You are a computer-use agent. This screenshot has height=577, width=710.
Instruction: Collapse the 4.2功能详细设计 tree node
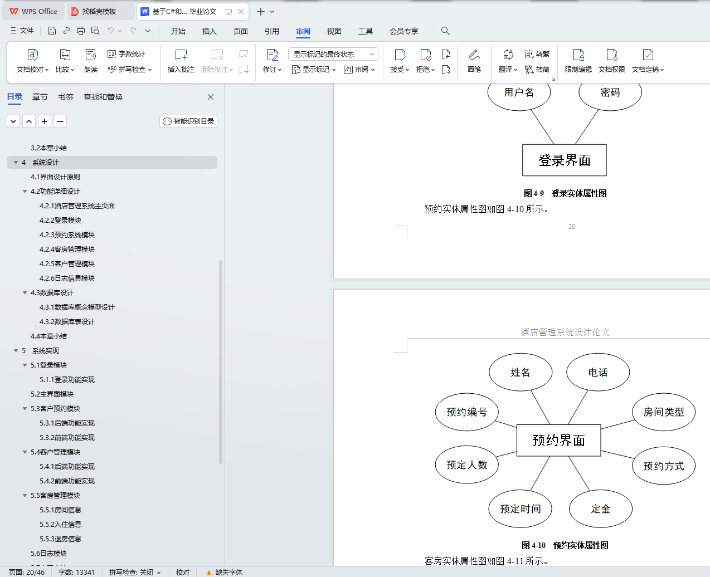tap(25, 192)
